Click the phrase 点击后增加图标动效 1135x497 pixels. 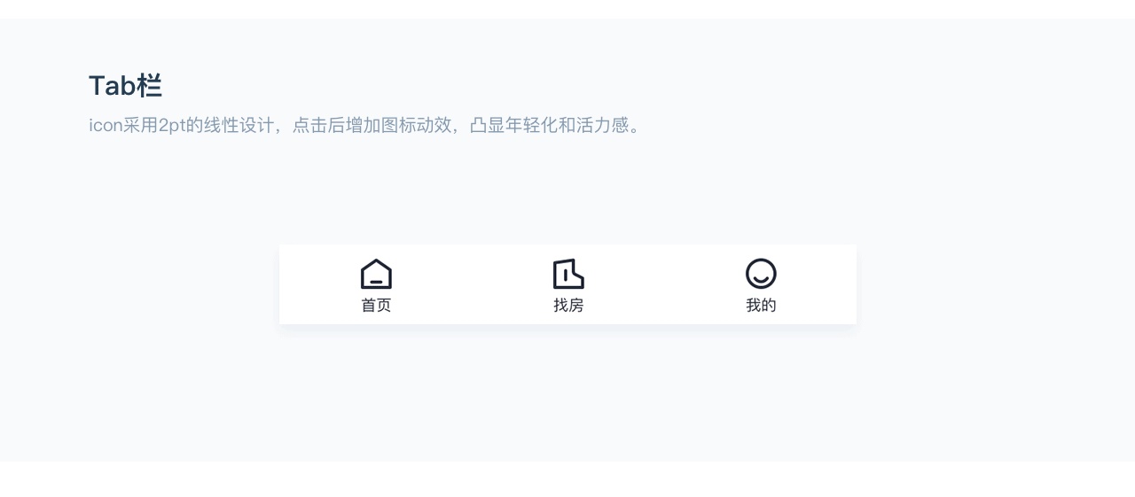pyautogui.click(x=372, y=125)
